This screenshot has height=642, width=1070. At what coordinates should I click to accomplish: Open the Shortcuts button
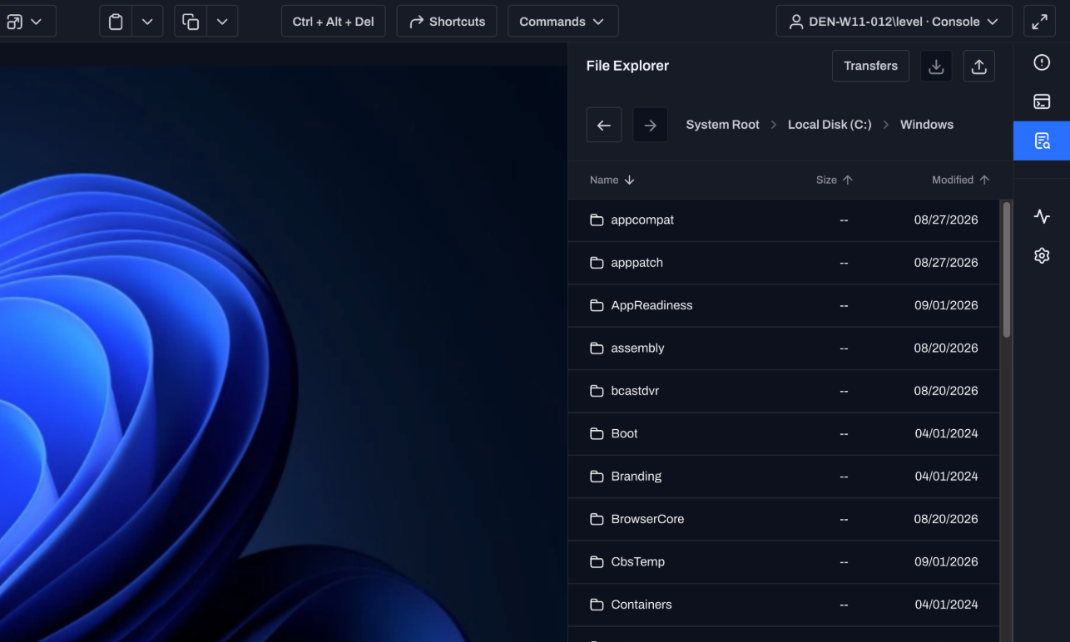click(x=447, y=22)
